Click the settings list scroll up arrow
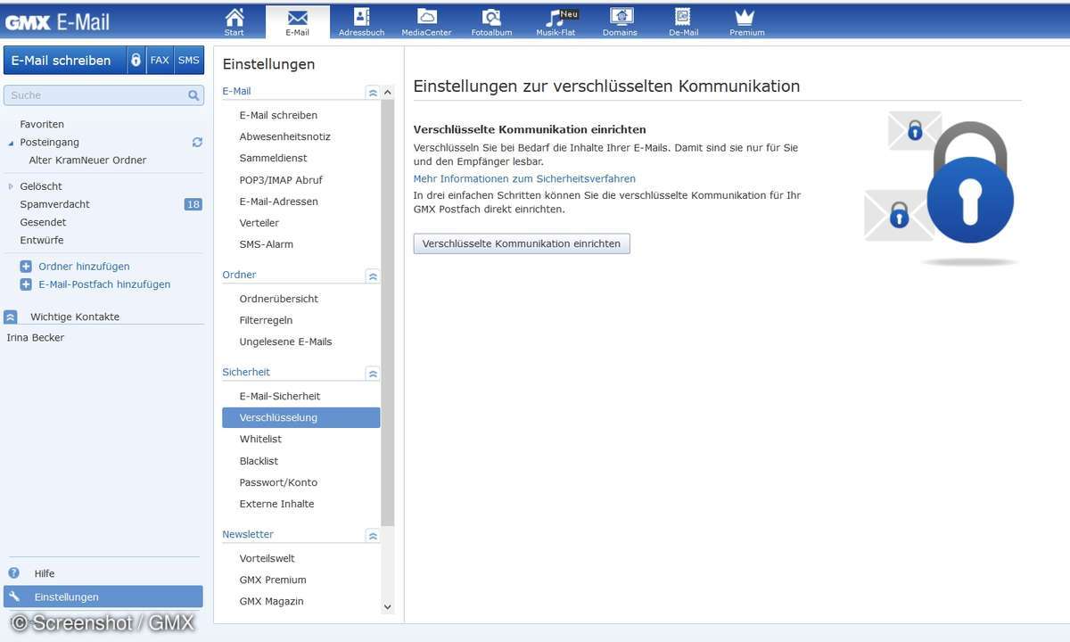Viewport: 1070px width, 642px height. (387, 93)
